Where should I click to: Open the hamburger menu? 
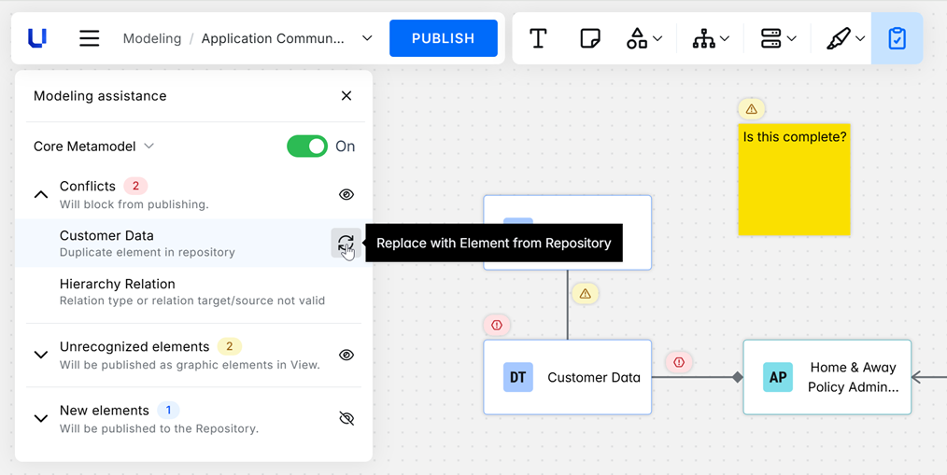click(x=90, y=38)
